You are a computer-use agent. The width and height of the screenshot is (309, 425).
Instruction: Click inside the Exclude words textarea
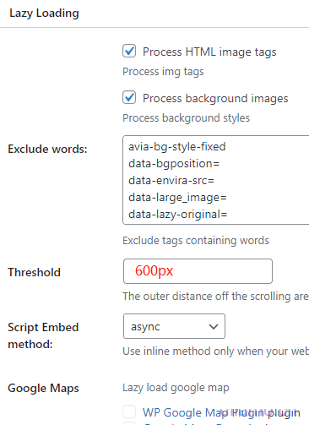click(216, 180)
